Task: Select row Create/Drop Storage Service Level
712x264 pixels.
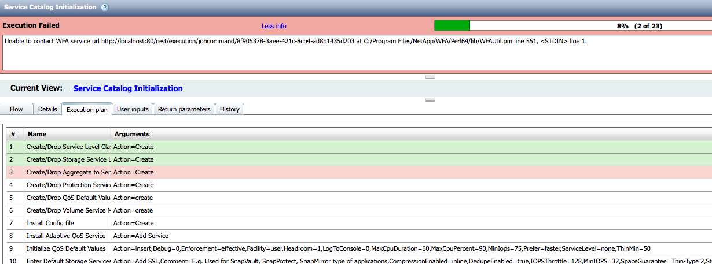Action: click(359, 159)
